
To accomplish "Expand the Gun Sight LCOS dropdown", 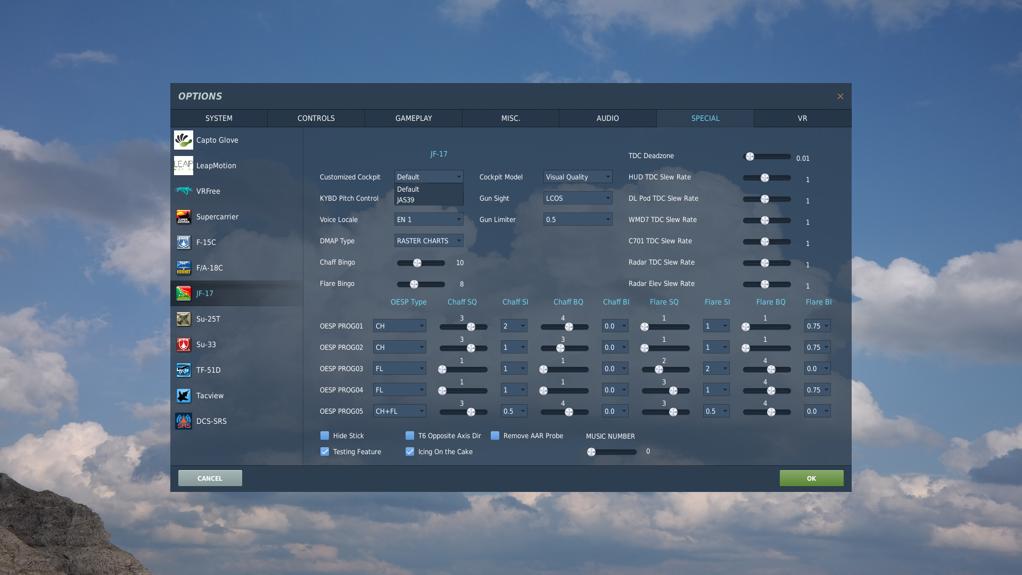I will tap(578, 198).
